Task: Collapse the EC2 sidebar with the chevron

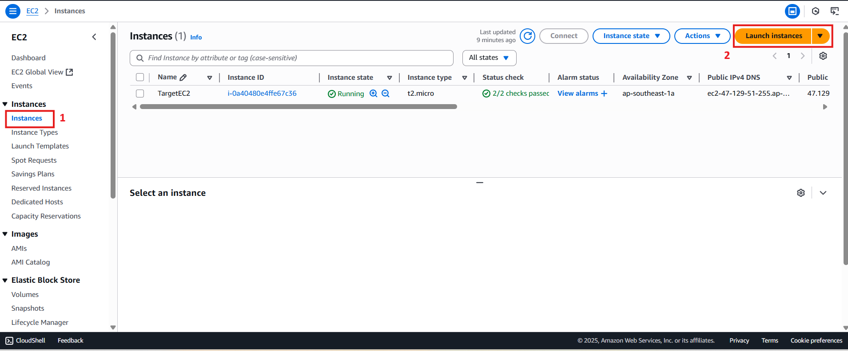Action: tap(94, 37)
